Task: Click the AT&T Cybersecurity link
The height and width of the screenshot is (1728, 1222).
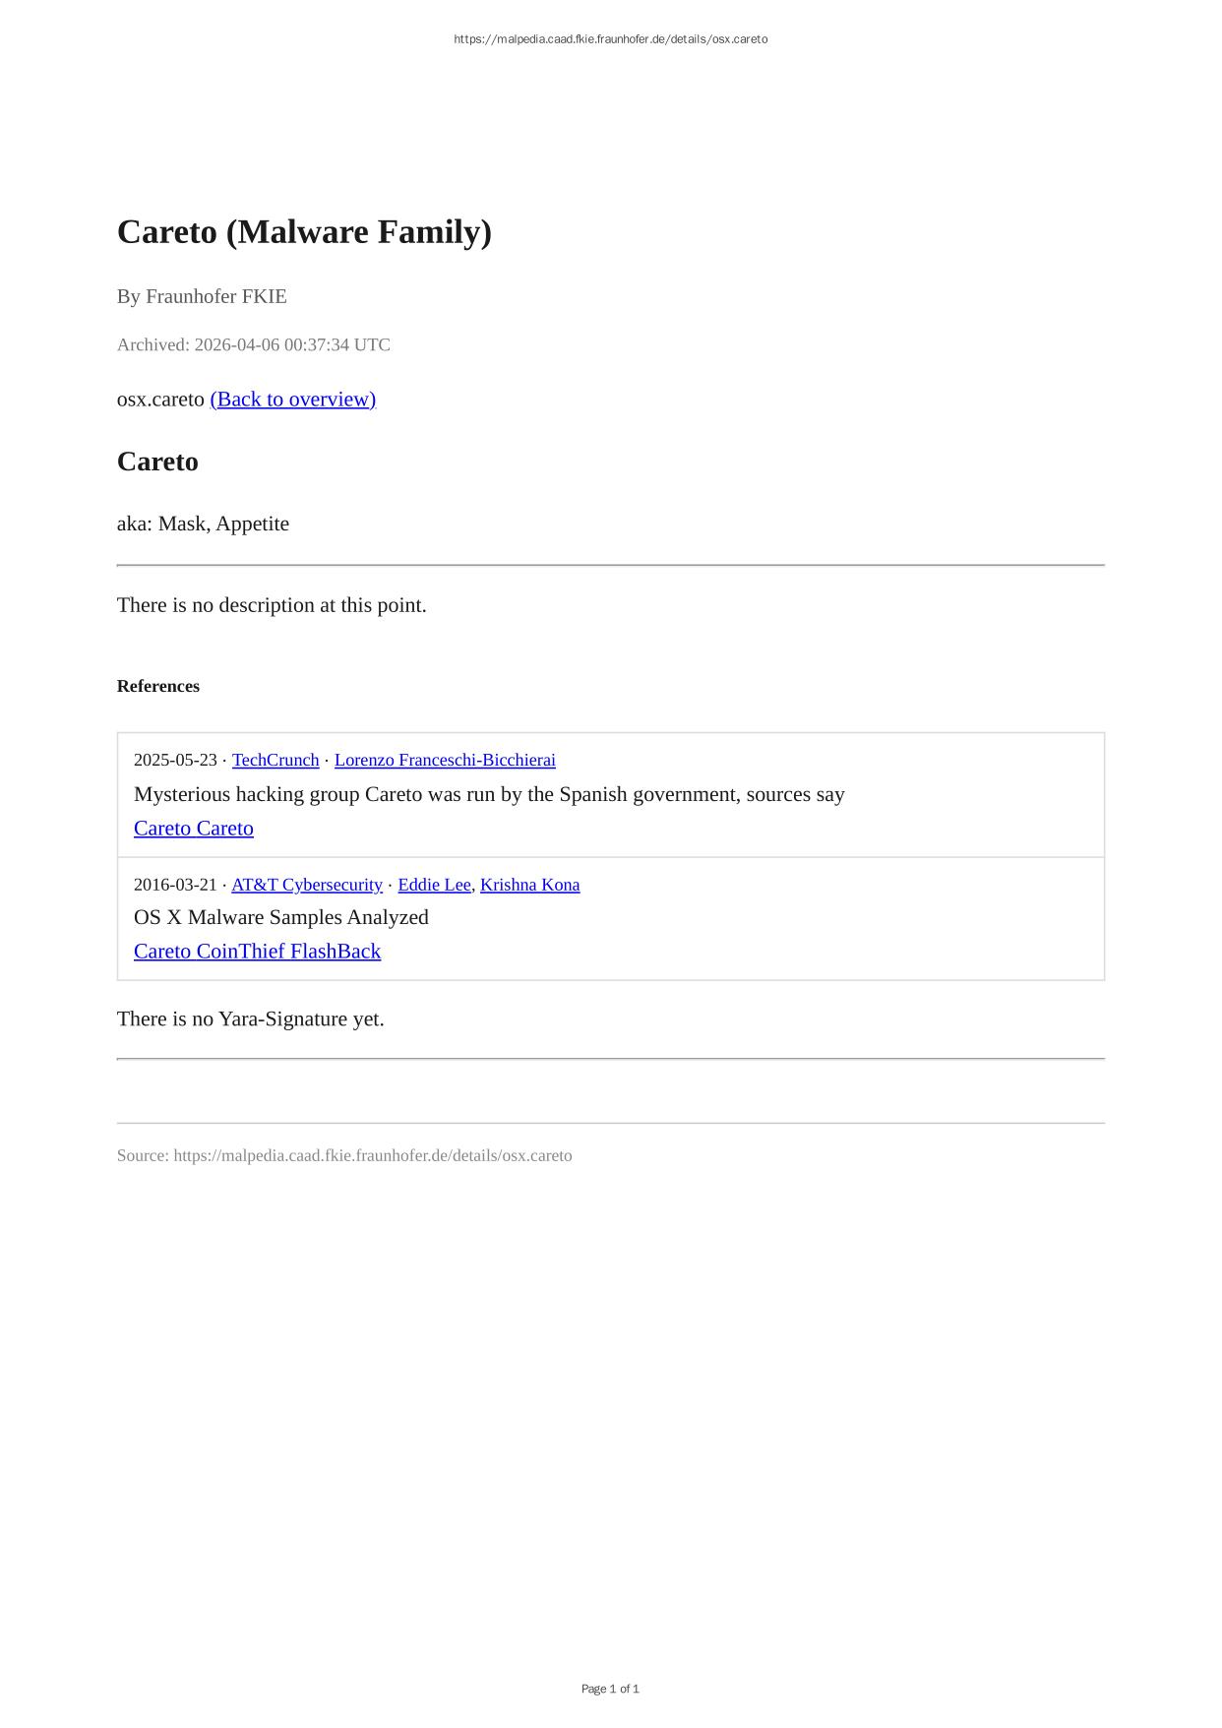Action: pyautogui.click(x=307, y=885)
